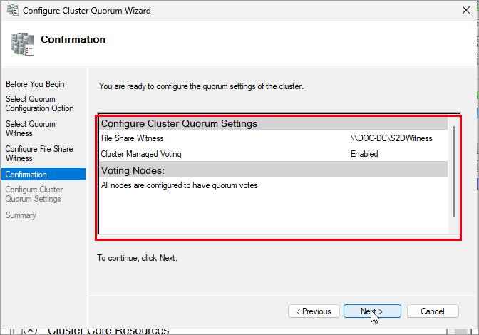
Task: Collapse Cluster Core Resources in background window
Action: (x=30, y=331)
